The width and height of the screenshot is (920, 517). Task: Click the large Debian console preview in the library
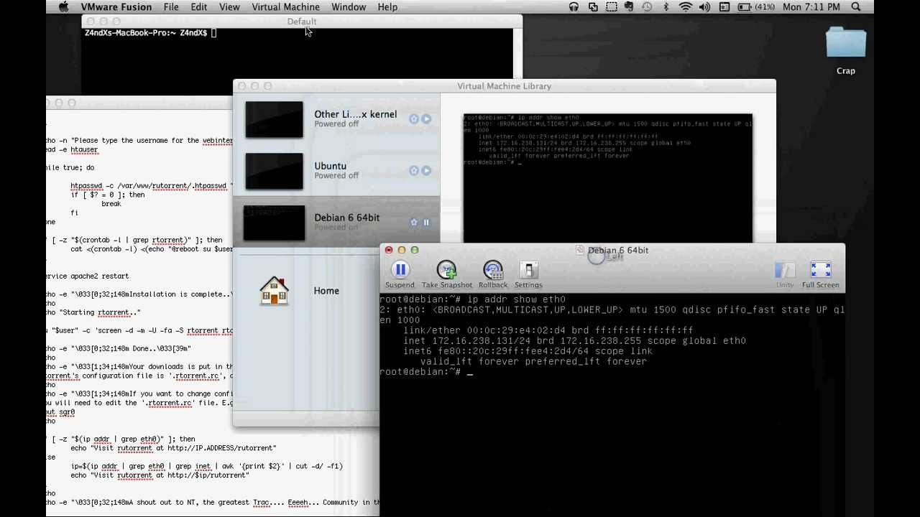[x=608, y=178]
